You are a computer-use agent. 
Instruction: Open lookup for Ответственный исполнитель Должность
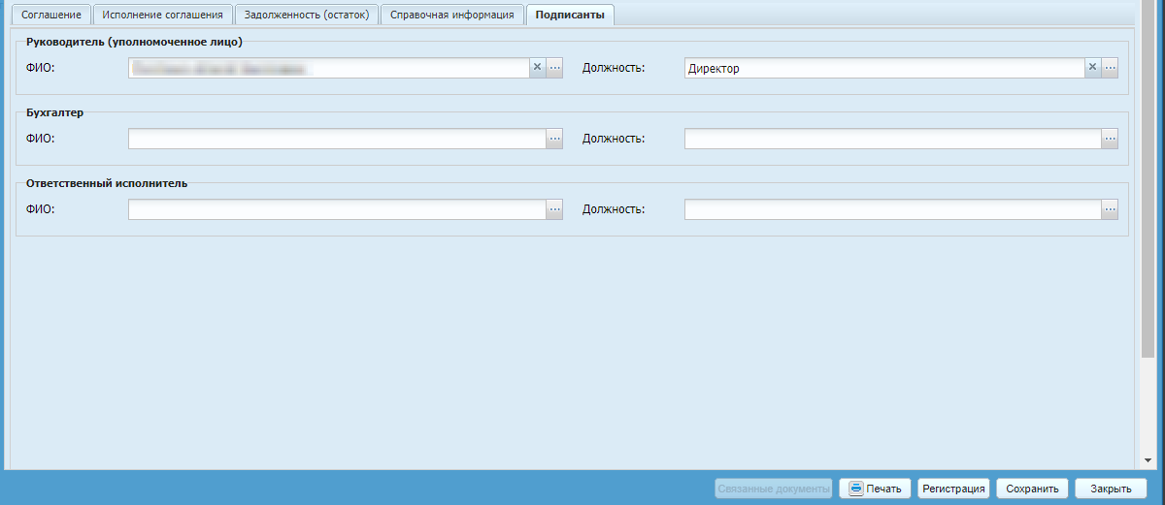(1110, 209)
